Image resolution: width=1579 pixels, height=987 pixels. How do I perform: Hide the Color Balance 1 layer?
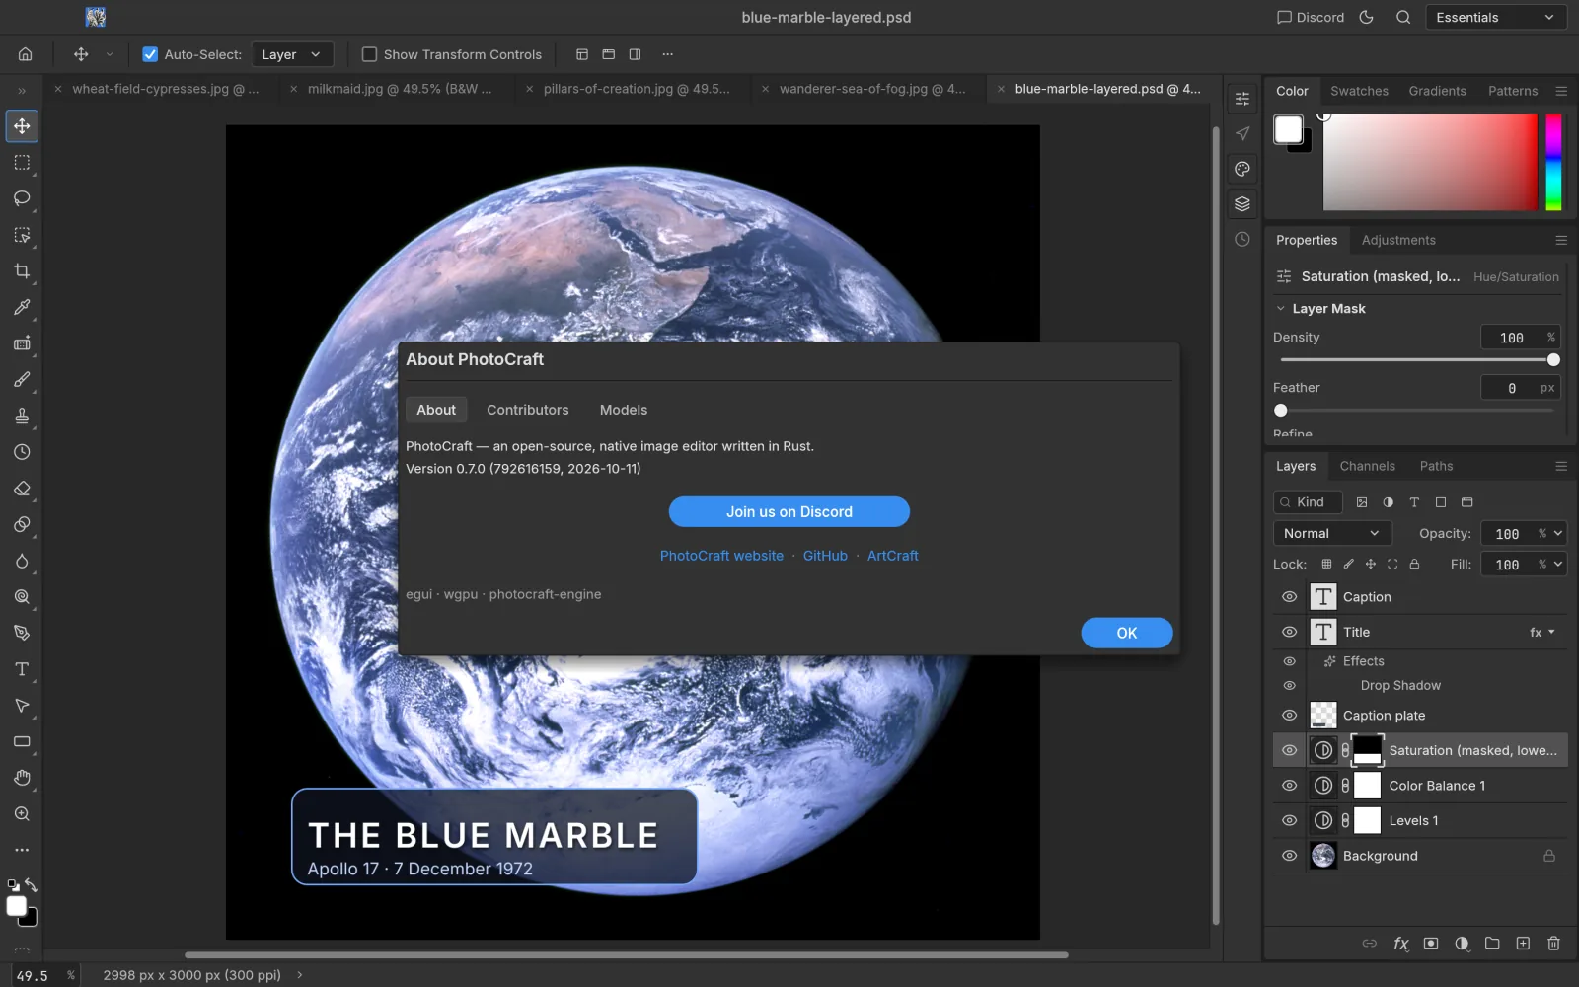[1289, 786]
